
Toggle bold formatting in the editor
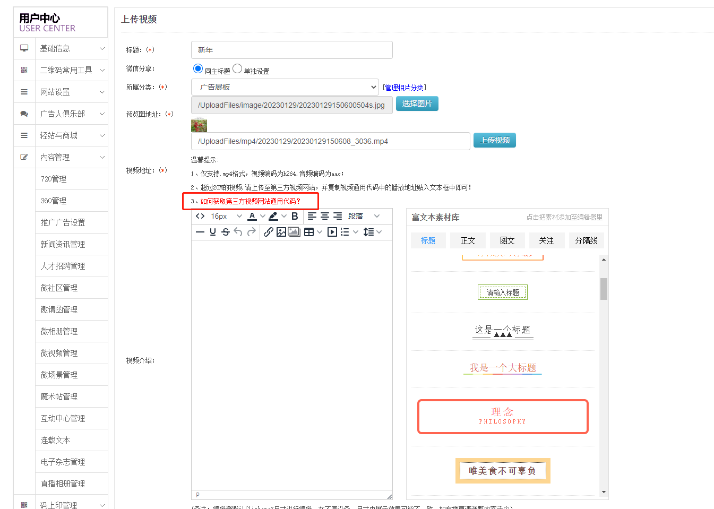(x=295, y=216)
